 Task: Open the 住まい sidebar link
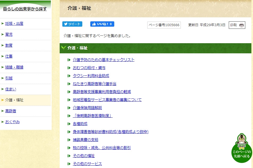click(11, 89)
